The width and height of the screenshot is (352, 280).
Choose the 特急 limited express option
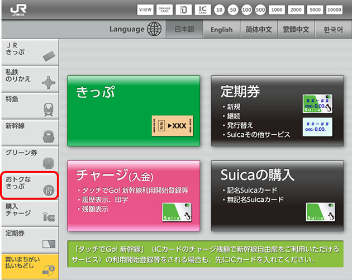[30, 106]
